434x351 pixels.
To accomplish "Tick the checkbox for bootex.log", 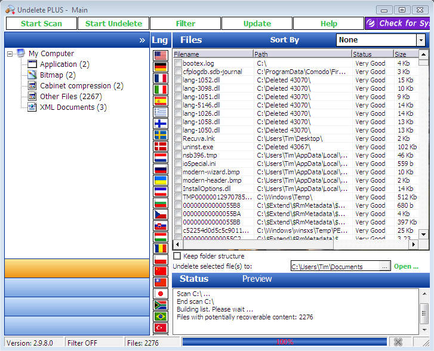I will click(x=178, y=63).
